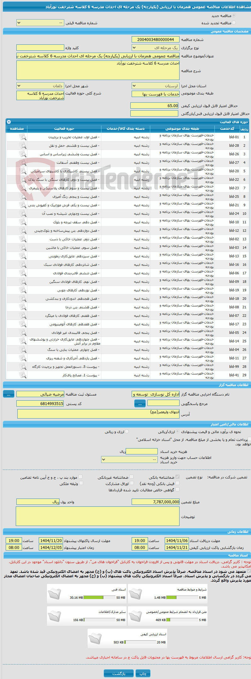The height and width of the screenshot is (679, 251).
Task: Collapse the حوزه های فعالیت section
Action: (9, 122)
